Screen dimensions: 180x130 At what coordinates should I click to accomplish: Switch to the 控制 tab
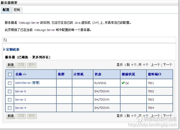point(17,10)
